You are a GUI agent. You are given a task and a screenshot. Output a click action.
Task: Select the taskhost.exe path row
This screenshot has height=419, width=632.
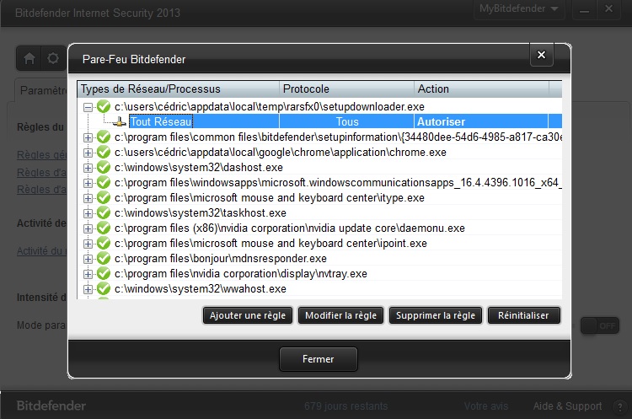(x=201, y=213)
